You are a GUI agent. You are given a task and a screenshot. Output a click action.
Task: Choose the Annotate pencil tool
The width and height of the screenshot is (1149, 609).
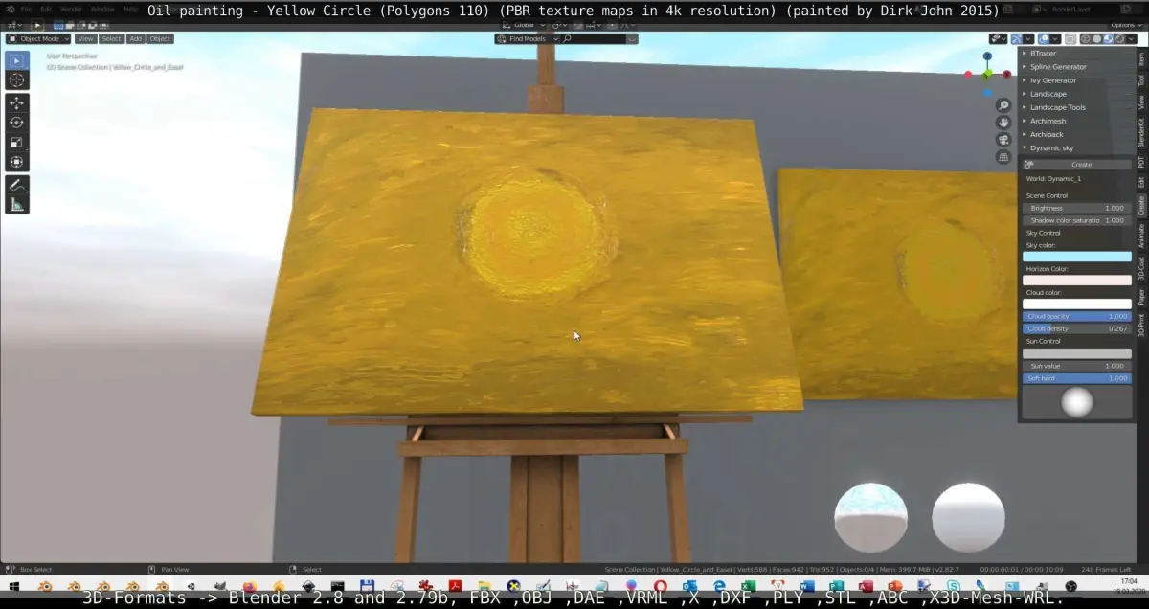coord(17,185)
